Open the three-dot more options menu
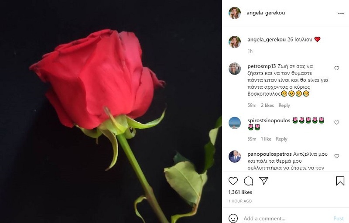The height and width of the screenshot is (223, 349). [x=341, y=14]
